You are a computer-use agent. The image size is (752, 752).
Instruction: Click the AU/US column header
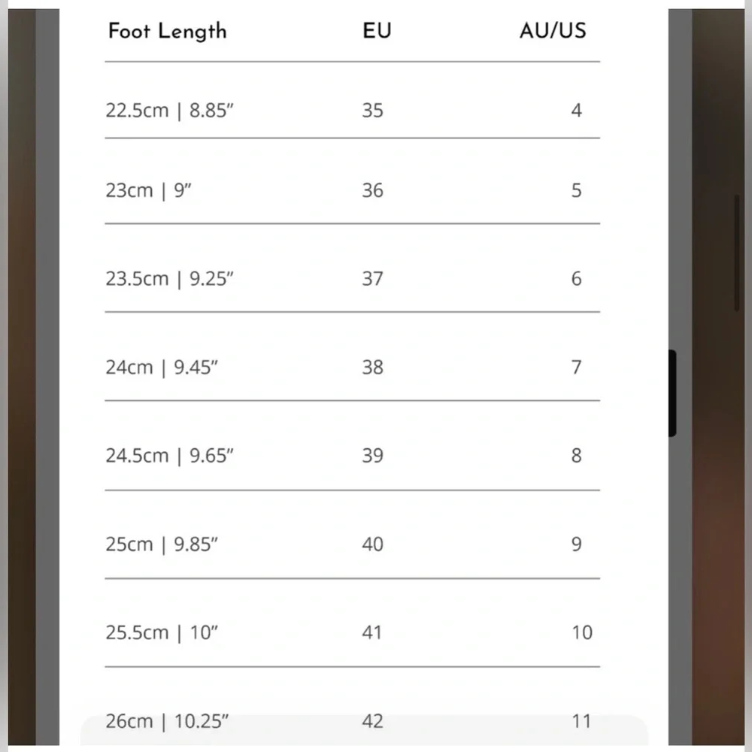552,32
